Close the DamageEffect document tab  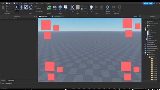pos(62,16)
